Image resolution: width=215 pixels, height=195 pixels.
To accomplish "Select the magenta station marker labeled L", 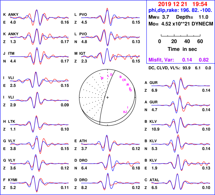I will [108, 76].
